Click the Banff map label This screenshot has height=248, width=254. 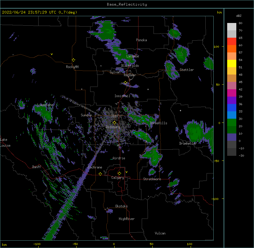click(x=37, y=167)
